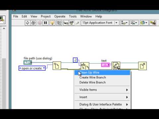Viewport: 159px width, 119px height.
Task: Click the Run arrow button
Action: click(27, 23)
